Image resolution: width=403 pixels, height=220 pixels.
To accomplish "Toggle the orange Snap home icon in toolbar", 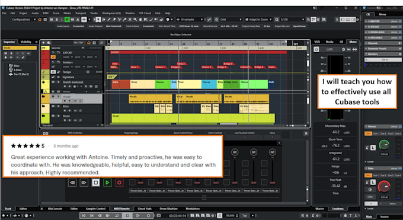I will click(40, 20).
